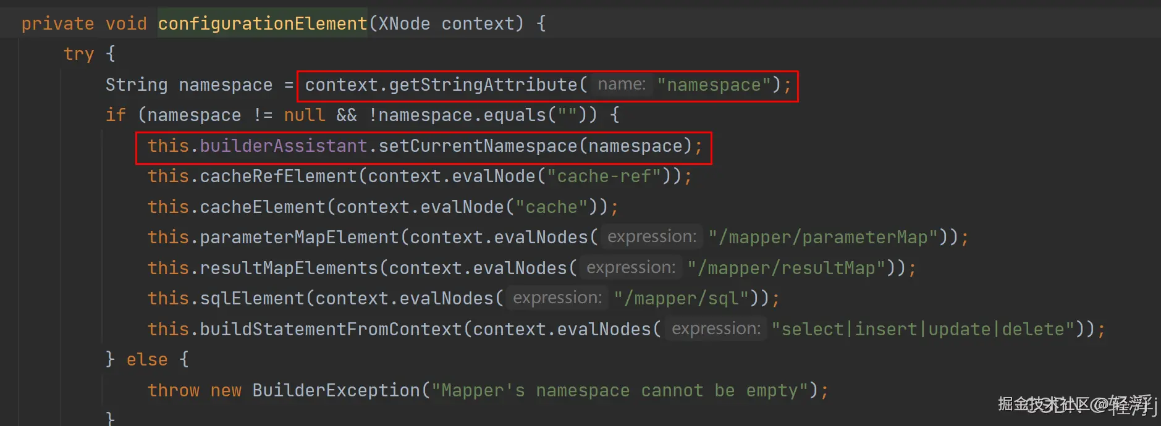
Task: Click the "/mapper/parameterMap" string
Action: pos(823,237)
